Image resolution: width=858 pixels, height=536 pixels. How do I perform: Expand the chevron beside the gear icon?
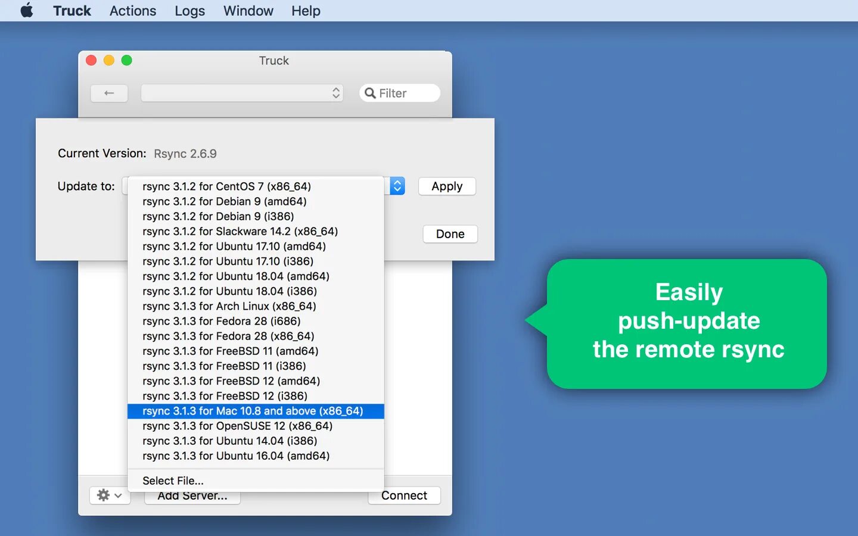(x=117, y=496)
